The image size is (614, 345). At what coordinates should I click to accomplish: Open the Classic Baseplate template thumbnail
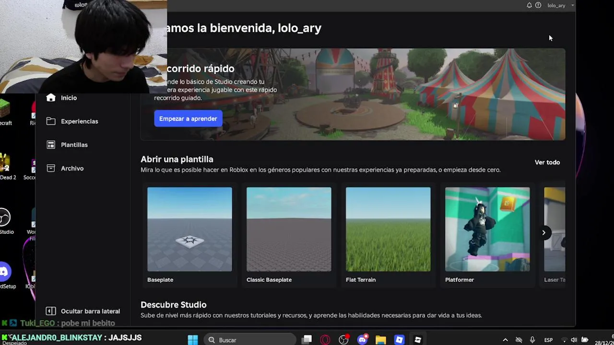tap(289, 229)
